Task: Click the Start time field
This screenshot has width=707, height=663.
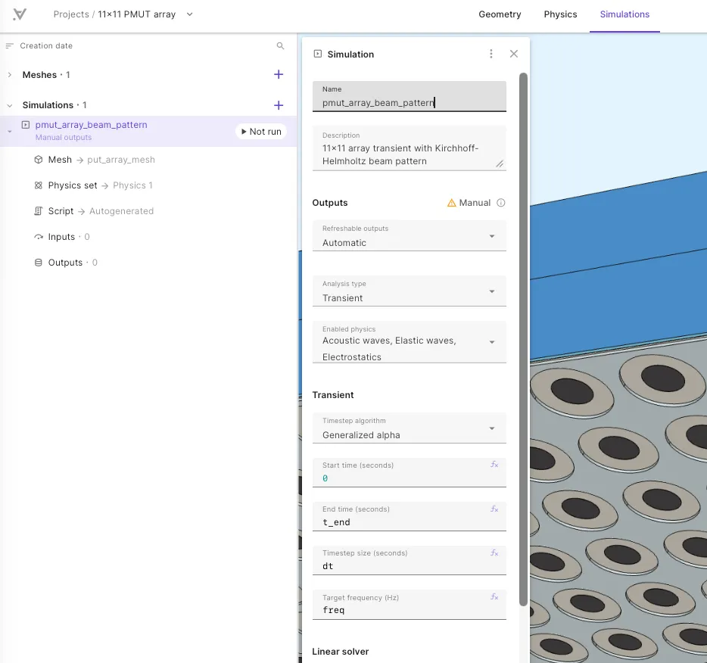Action: pos(409,472)
